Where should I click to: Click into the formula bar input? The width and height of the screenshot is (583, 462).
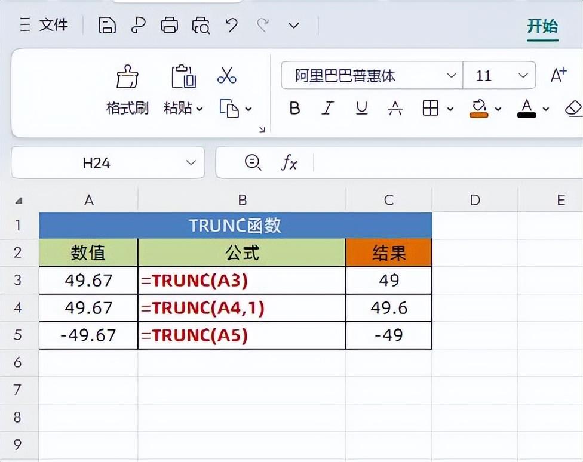[x=448, y=162]
